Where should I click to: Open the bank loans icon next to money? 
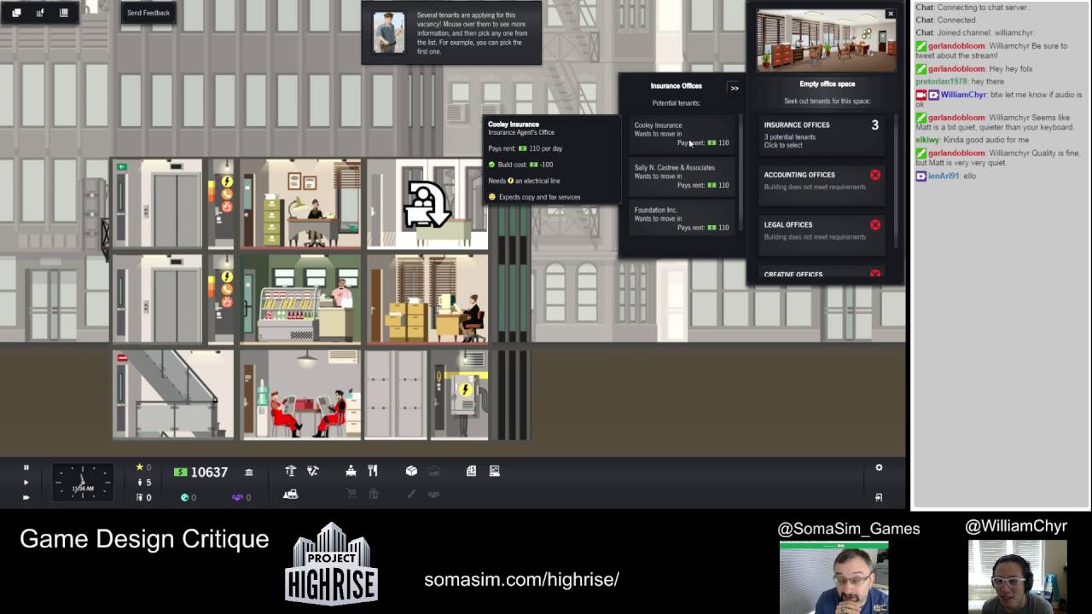tap(249, 472)
